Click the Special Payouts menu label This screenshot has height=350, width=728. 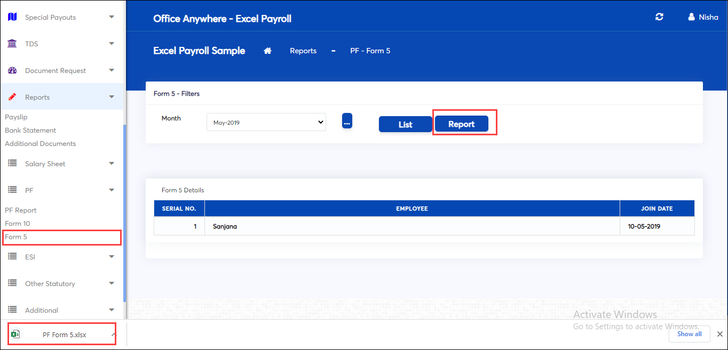[x=50, y=17]
